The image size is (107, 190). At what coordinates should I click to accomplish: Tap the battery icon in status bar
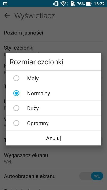(89, 4)
